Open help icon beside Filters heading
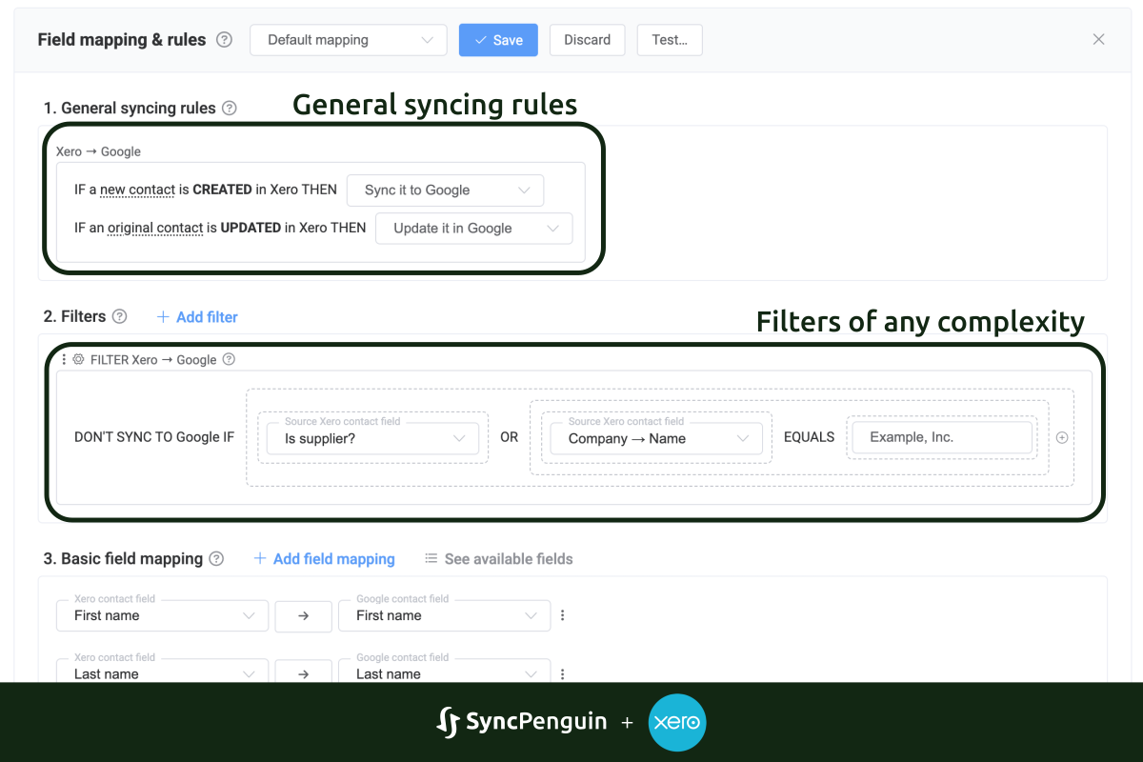The image size is (1143, 762). pyautogui.click(x=119, y=316)
